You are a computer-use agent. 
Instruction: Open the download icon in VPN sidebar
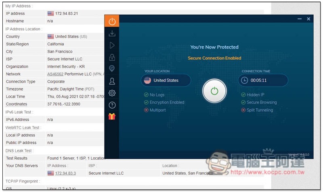[112, 34]
